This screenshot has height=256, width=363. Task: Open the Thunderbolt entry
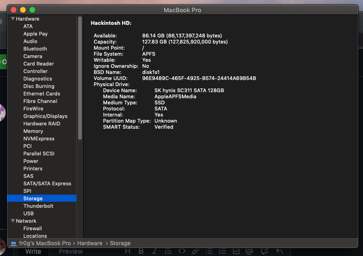tap(38, 206)
